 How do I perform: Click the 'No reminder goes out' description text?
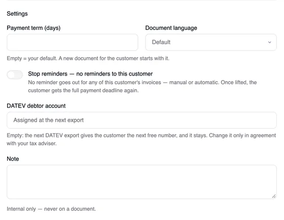(x=143, y=86)
